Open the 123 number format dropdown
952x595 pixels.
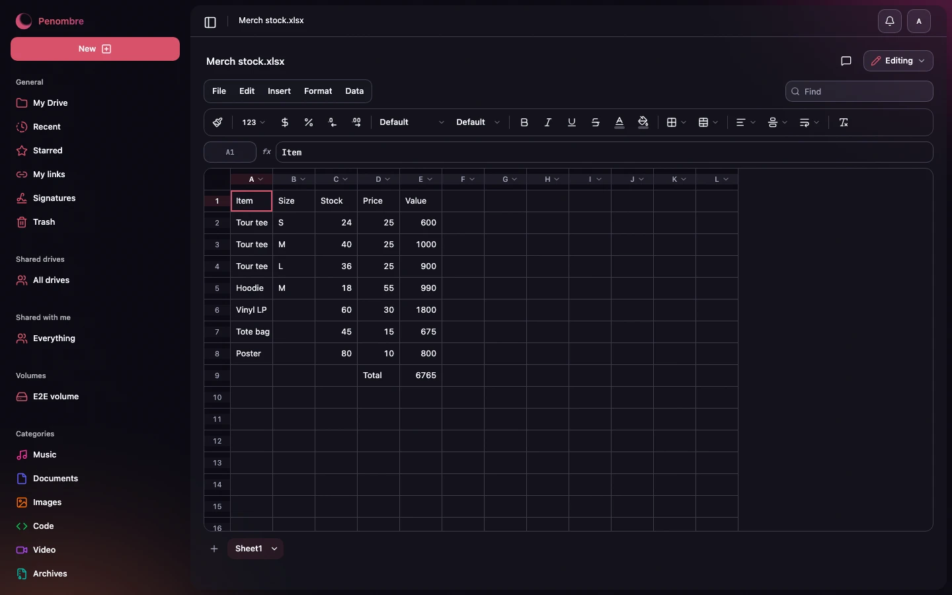pyautogui.click(x=254, y=122)
